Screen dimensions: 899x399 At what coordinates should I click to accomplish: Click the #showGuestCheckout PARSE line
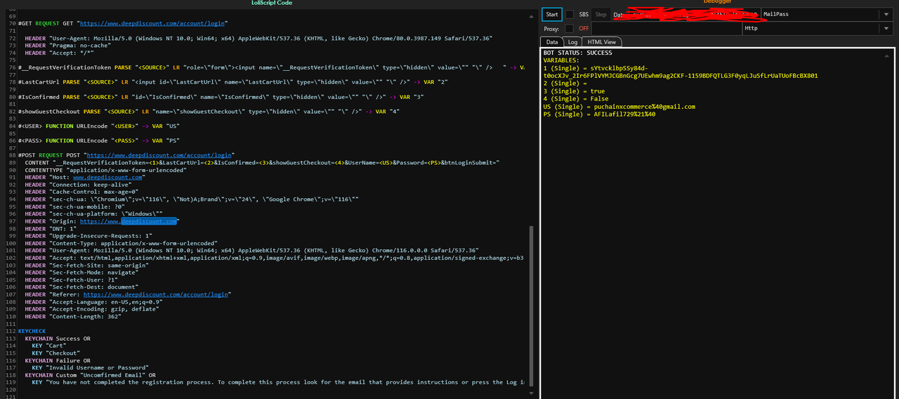[x=209, y=111]
